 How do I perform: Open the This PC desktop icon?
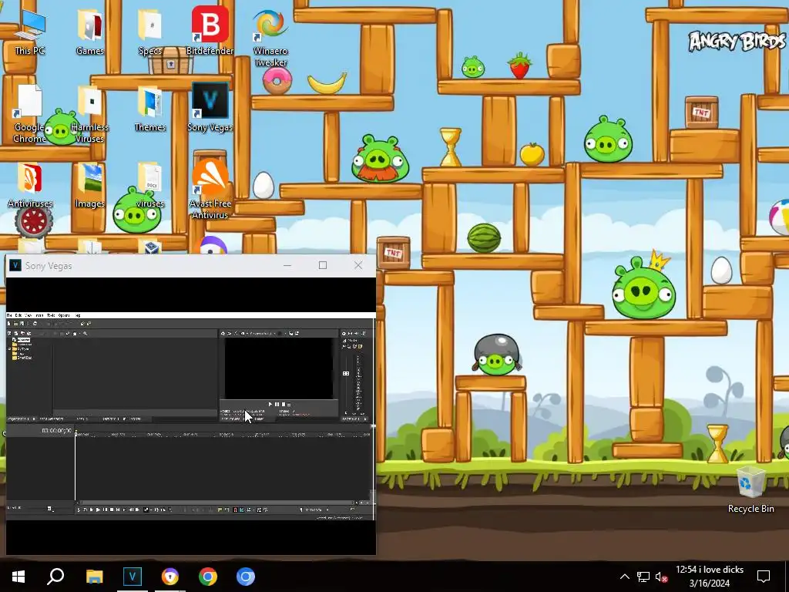pos(29,31)
